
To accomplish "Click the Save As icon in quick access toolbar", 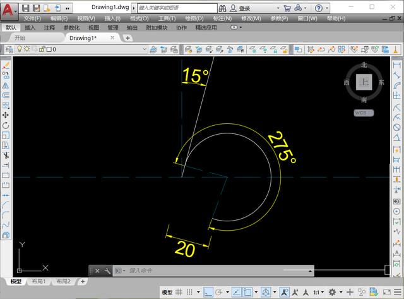I will [36, 8].
